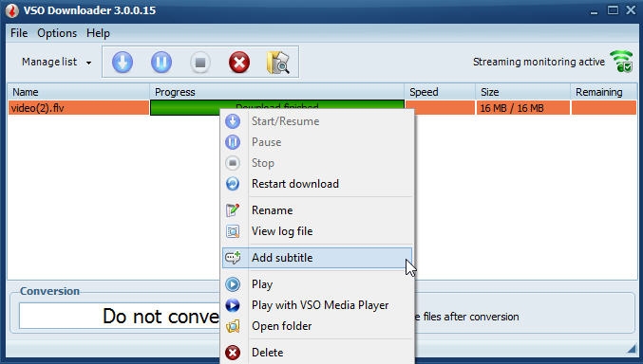Select the video(2).flv row
643x364 pixels.
[78, 108]
